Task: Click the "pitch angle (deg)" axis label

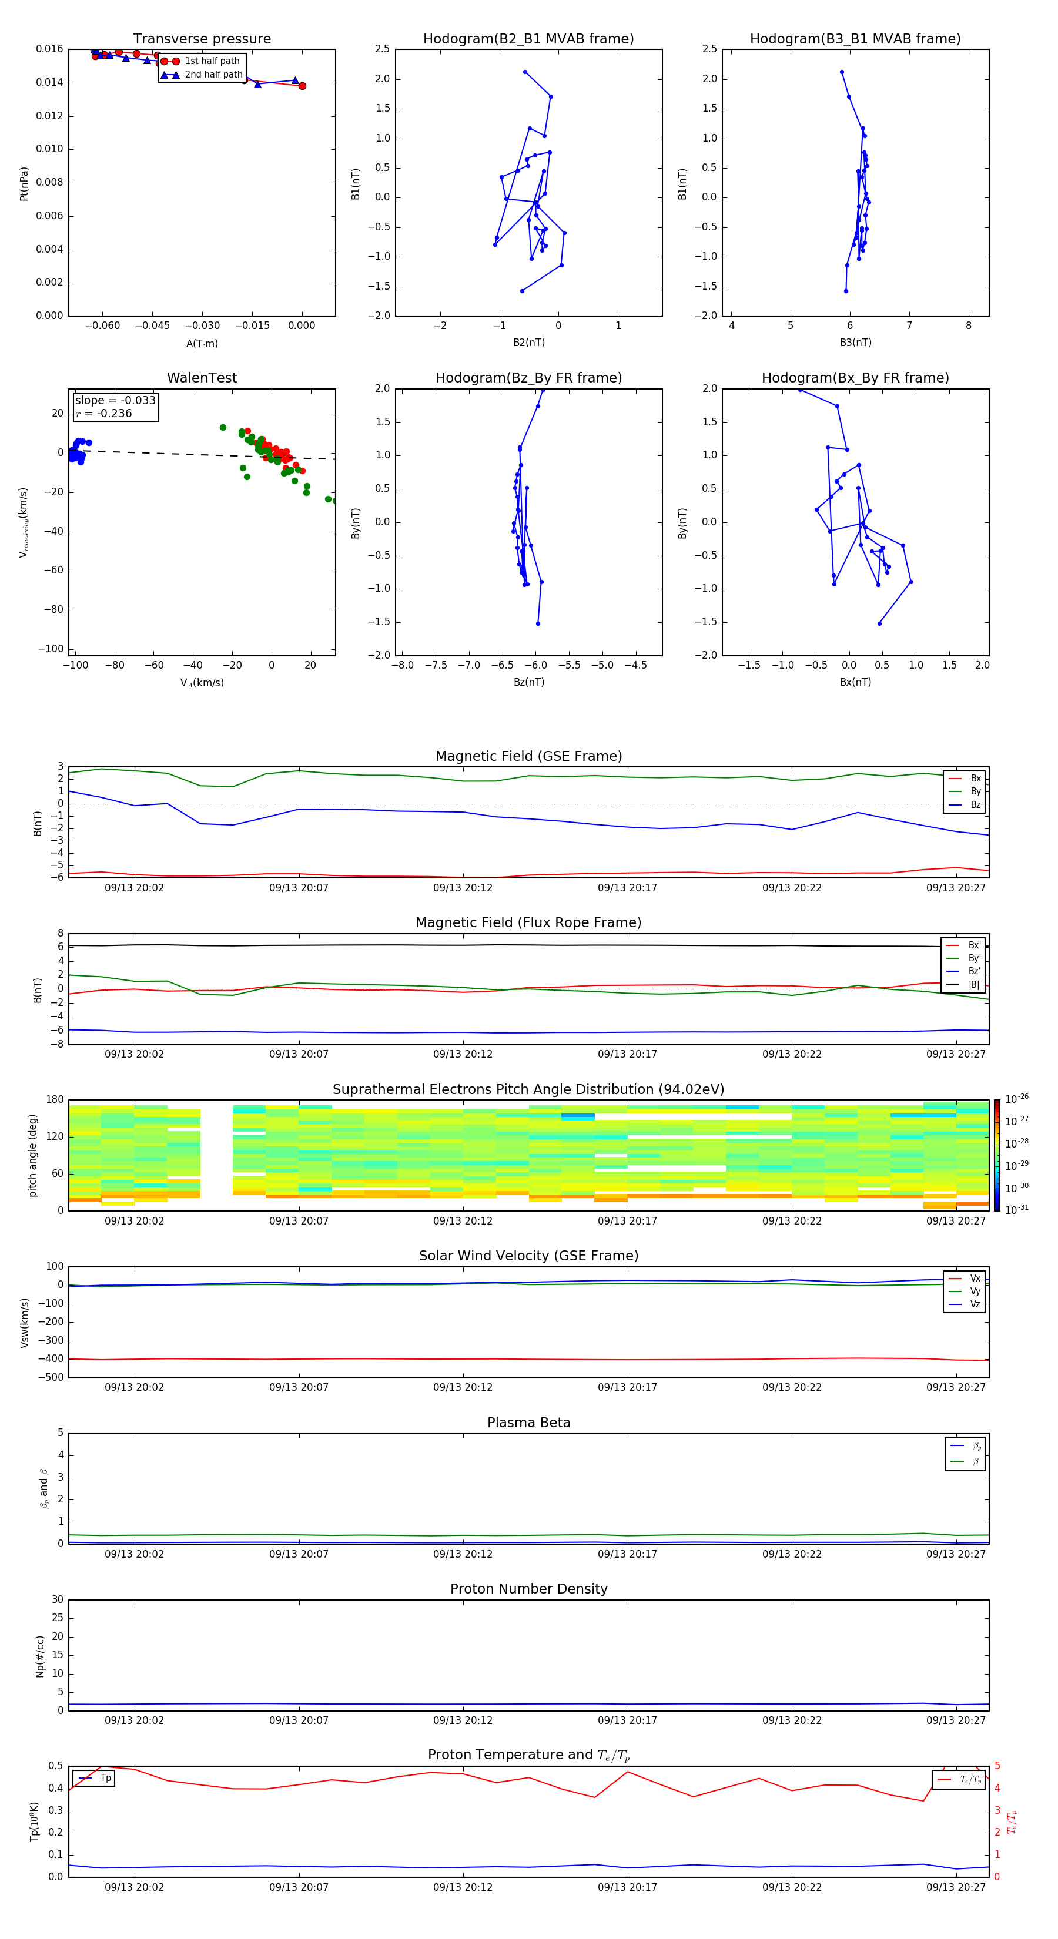Action: (32, 1155)
